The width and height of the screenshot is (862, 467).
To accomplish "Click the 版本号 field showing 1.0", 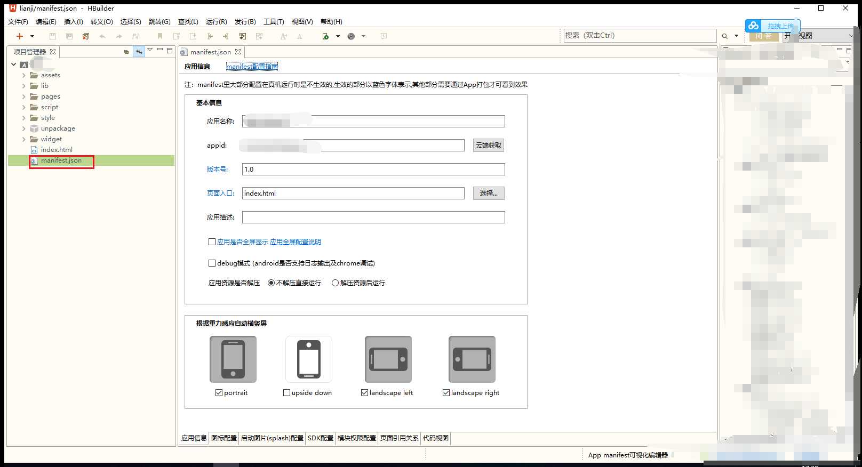I will tap(373, 170).
